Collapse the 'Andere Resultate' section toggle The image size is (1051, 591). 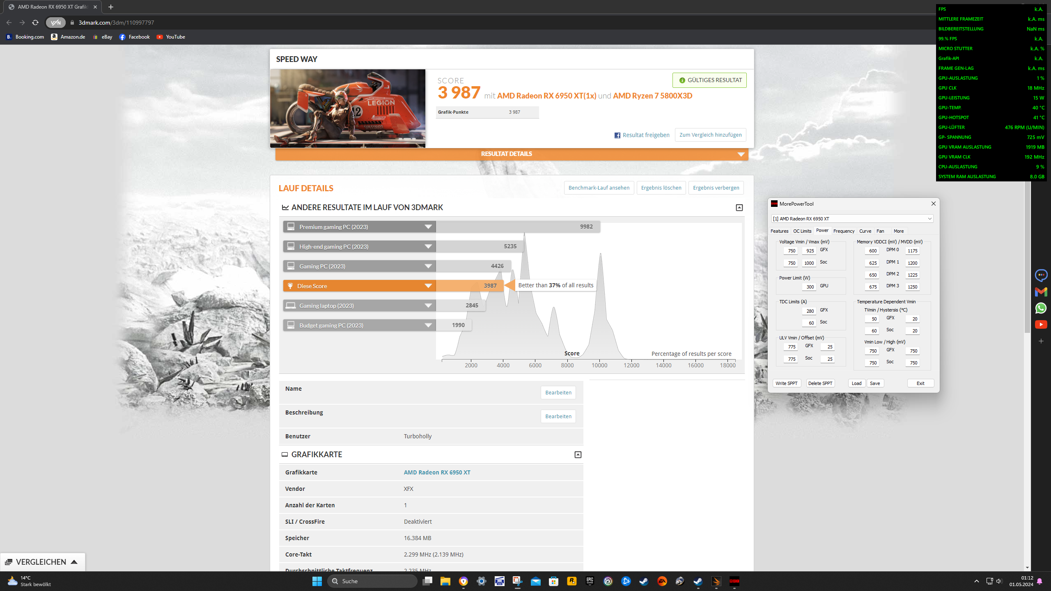[739, 208]
